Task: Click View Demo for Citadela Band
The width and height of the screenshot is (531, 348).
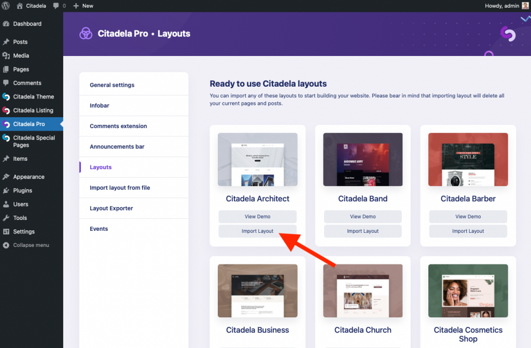Action: click(362, 216)
